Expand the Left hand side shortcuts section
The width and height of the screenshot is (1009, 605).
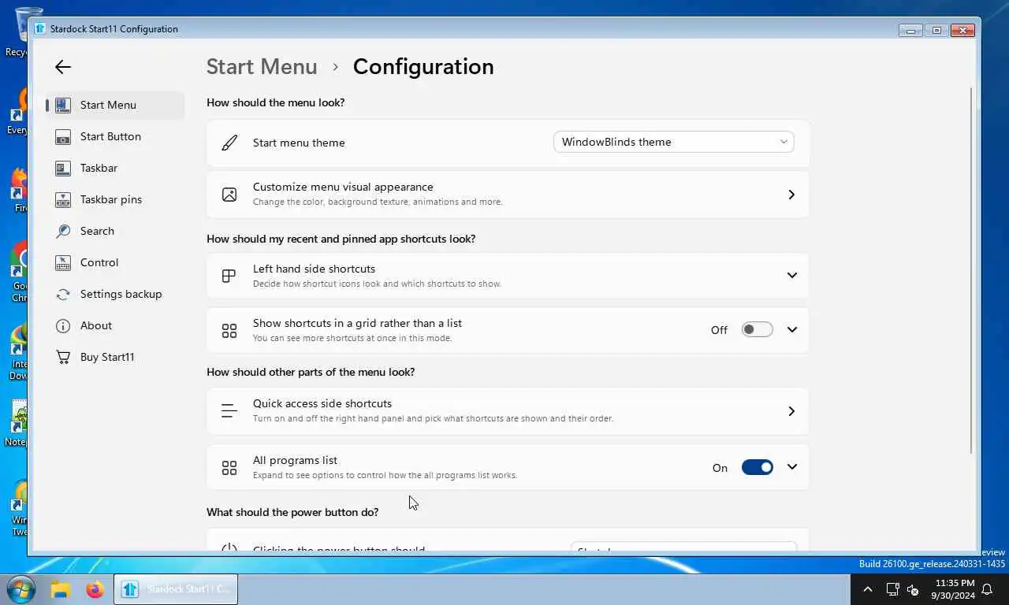coord(792,276)
